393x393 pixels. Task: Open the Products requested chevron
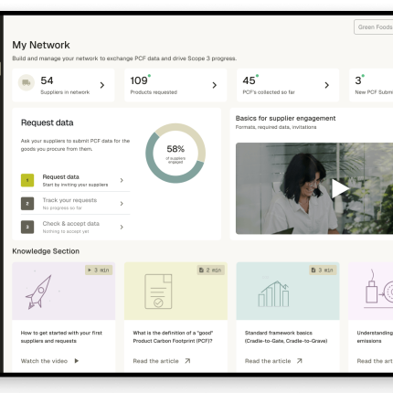click(x=215, y=85)
